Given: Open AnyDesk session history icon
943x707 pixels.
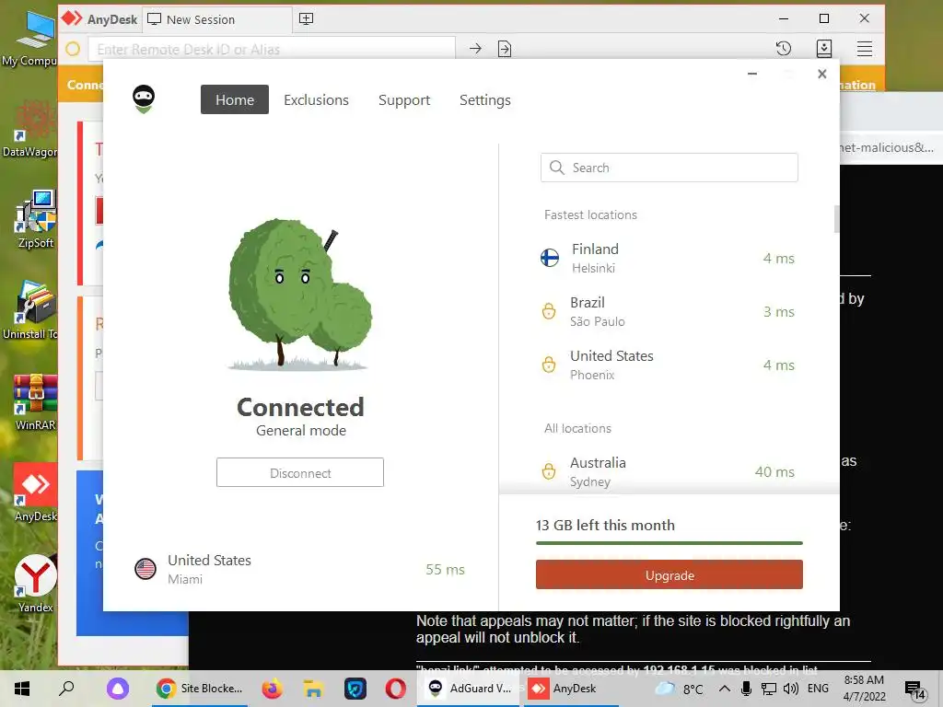Looking at the screenshot, I should point(784,49).
